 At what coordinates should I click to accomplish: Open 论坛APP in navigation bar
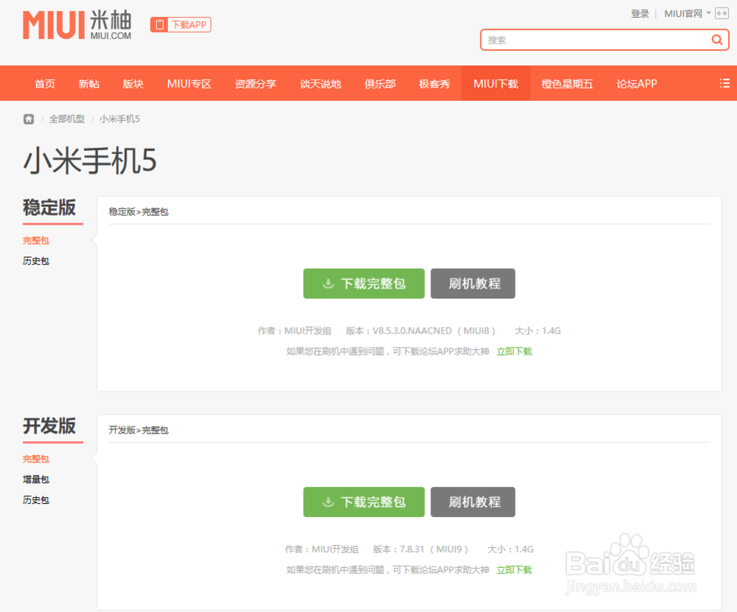(x=637, y=84)
